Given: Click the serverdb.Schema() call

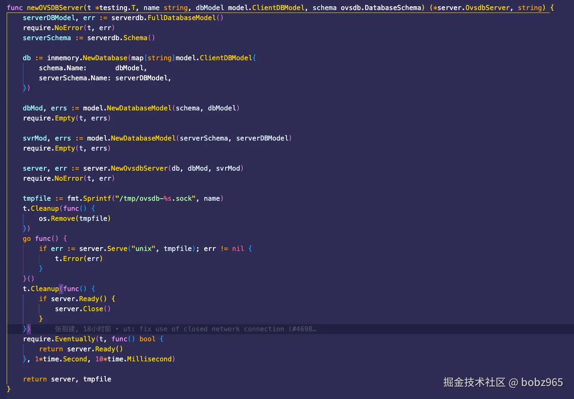Looking at the screenshot, I should [x=121, y=38].
